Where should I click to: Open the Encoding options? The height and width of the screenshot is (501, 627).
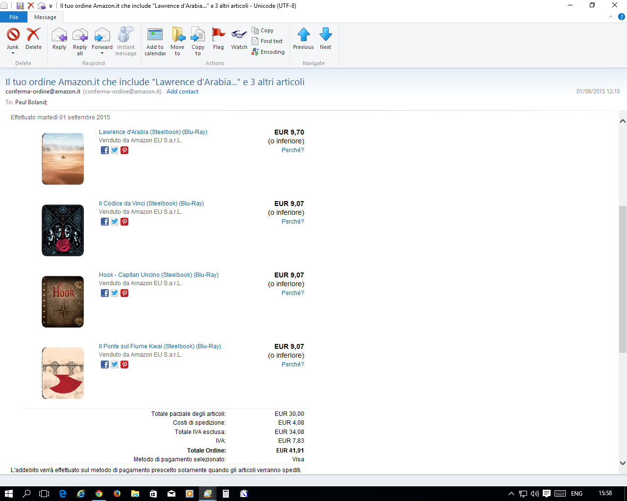click(x=268, y=52)
